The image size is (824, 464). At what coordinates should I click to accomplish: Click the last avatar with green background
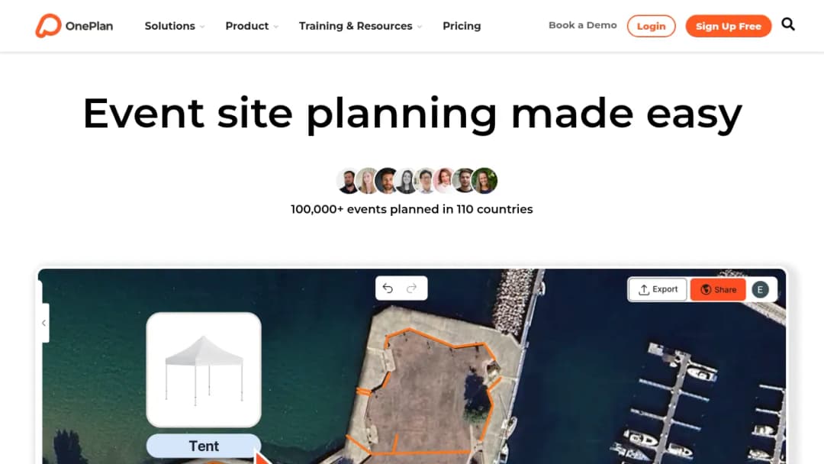coord(484,181)
